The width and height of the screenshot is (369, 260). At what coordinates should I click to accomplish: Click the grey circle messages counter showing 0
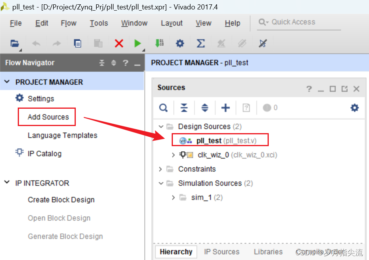tap(270, 108)
